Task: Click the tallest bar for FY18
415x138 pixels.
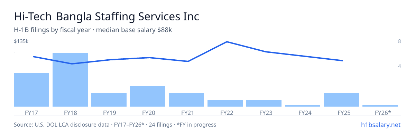Action: (x=70, y=80)
